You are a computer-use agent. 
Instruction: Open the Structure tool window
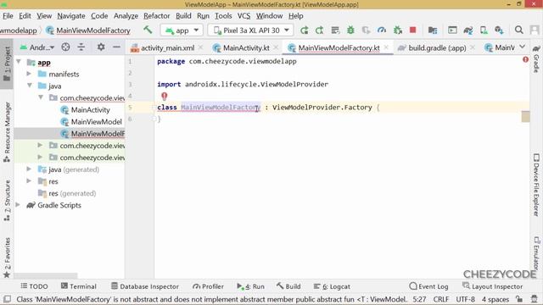point(7,201)
